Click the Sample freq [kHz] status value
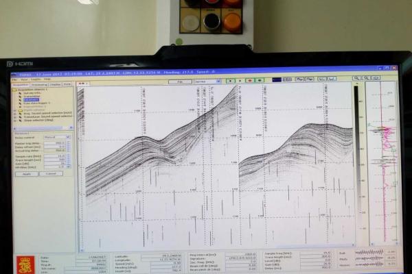Image resolution: width=412 pixels, height=274 pixels. pyautogui.click(x=316, y=253)
